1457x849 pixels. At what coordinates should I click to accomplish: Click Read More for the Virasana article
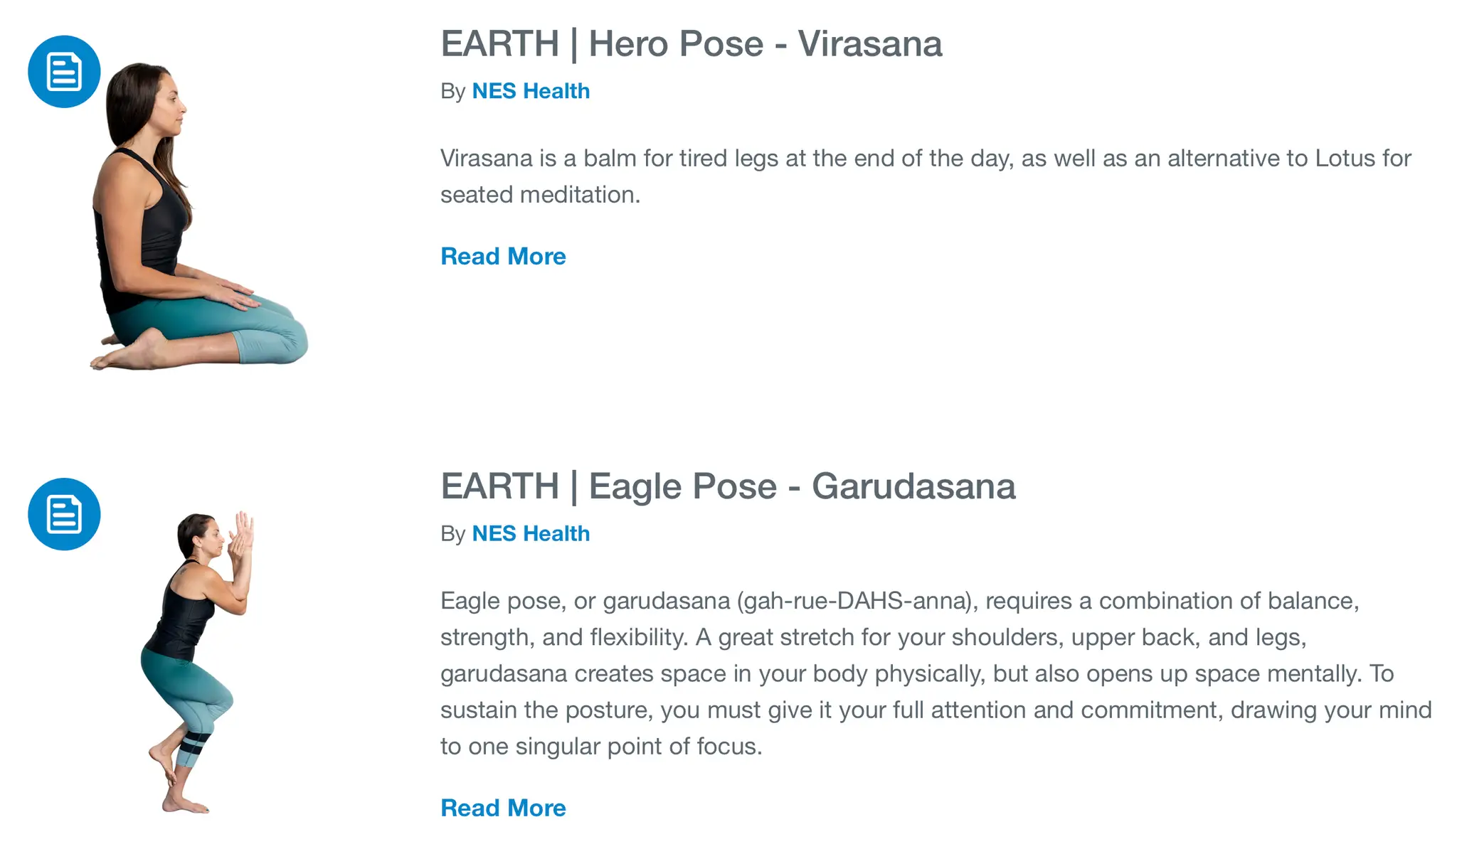(x=503, y=256)
